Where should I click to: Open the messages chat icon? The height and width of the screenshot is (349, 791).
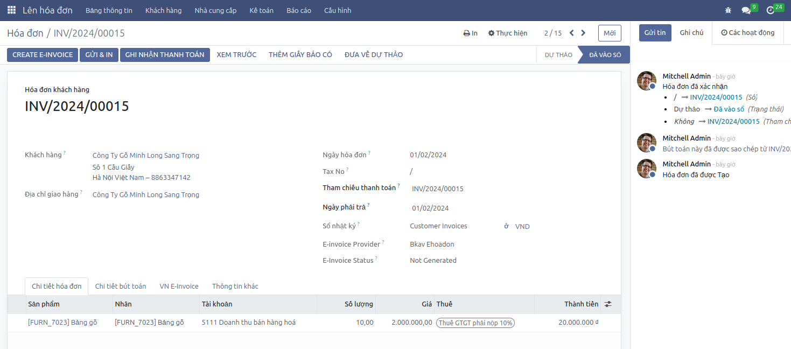point(746,10)
